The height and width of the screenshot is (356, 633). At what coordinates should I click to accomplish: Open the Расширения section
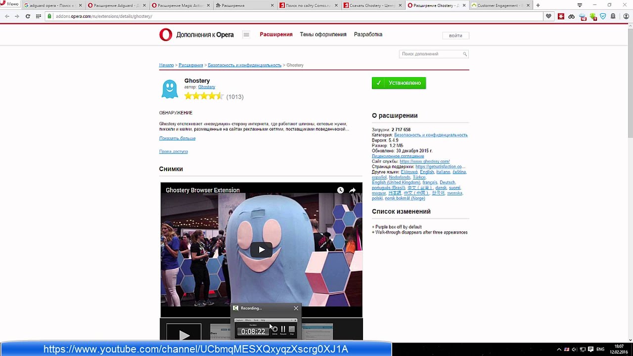click(276, 35)
